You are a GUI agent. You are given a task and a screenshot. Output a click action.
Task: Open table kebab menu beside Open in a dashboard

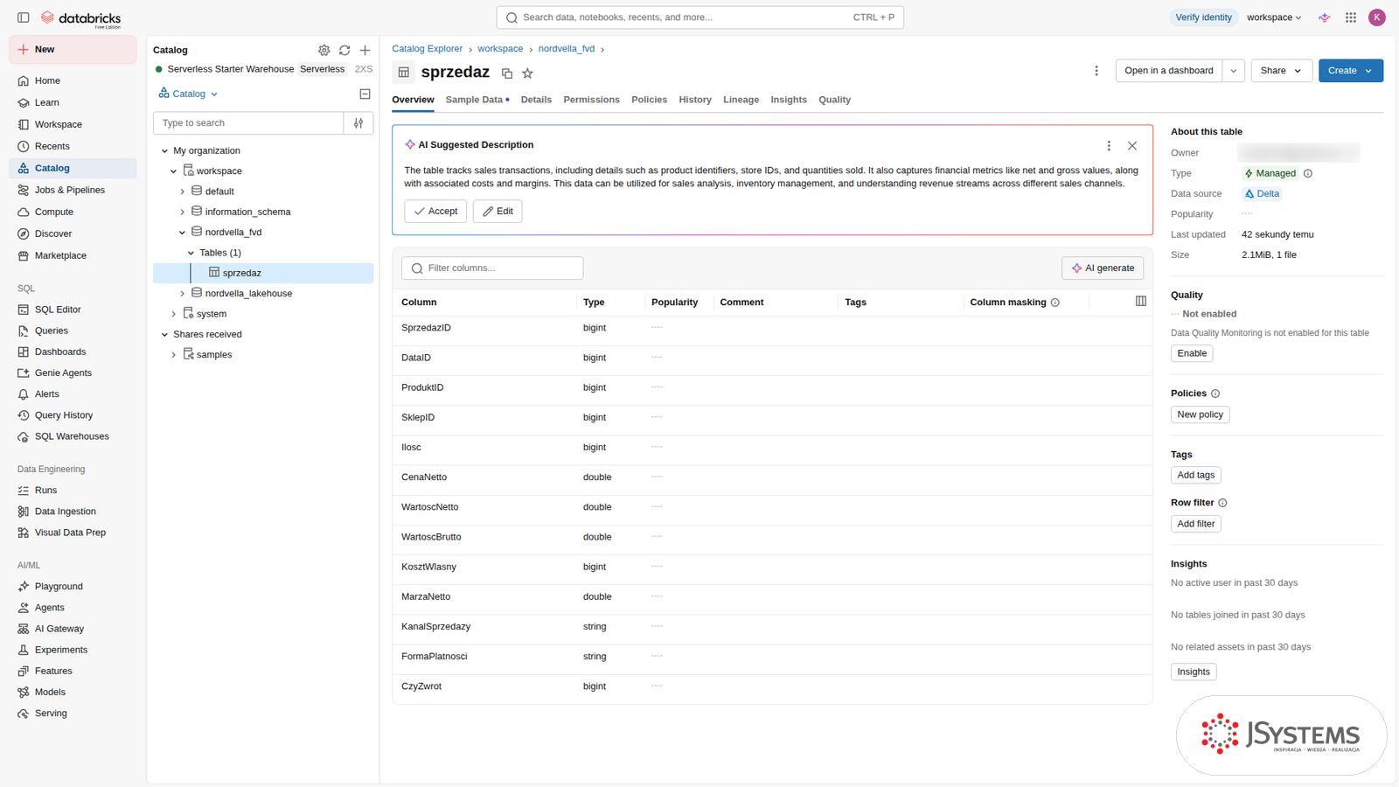(1096, 71)
